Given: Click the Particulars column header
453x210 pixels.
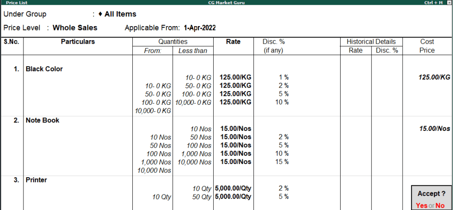Looking at the screenshot, I should 78,42.
